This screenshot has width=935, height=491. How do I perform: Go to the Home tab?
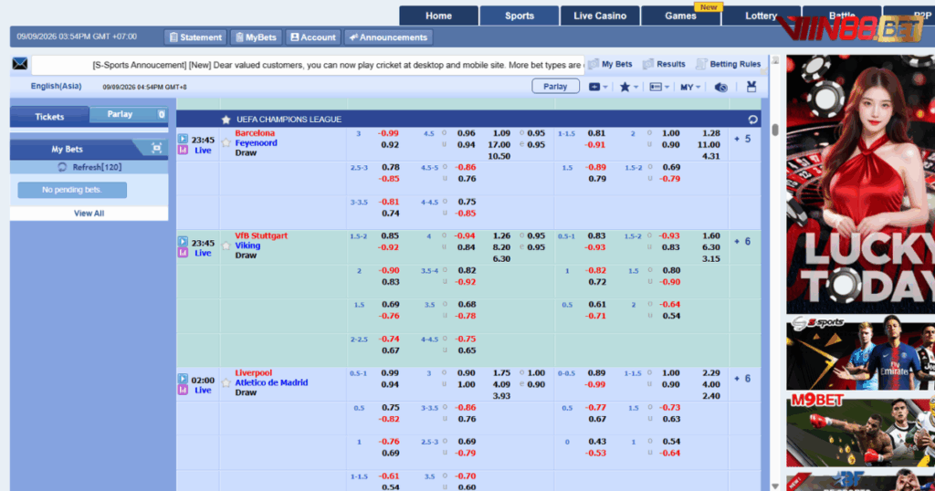click(439, 16)
